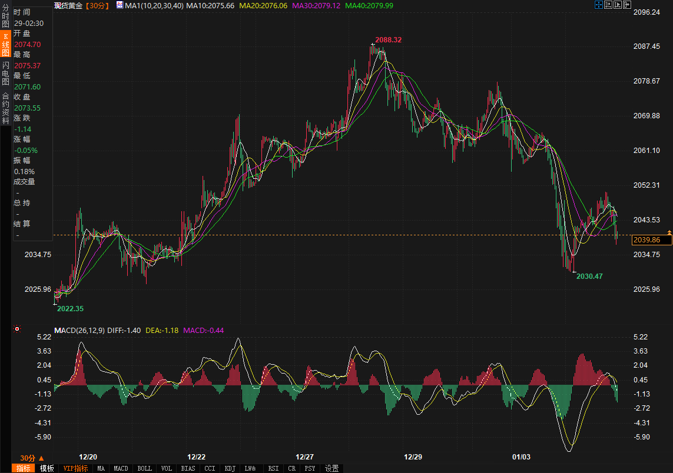Click the MA indicator icon beside MA1
Viewport: 673px width, 473px height.
coord(120,5)
